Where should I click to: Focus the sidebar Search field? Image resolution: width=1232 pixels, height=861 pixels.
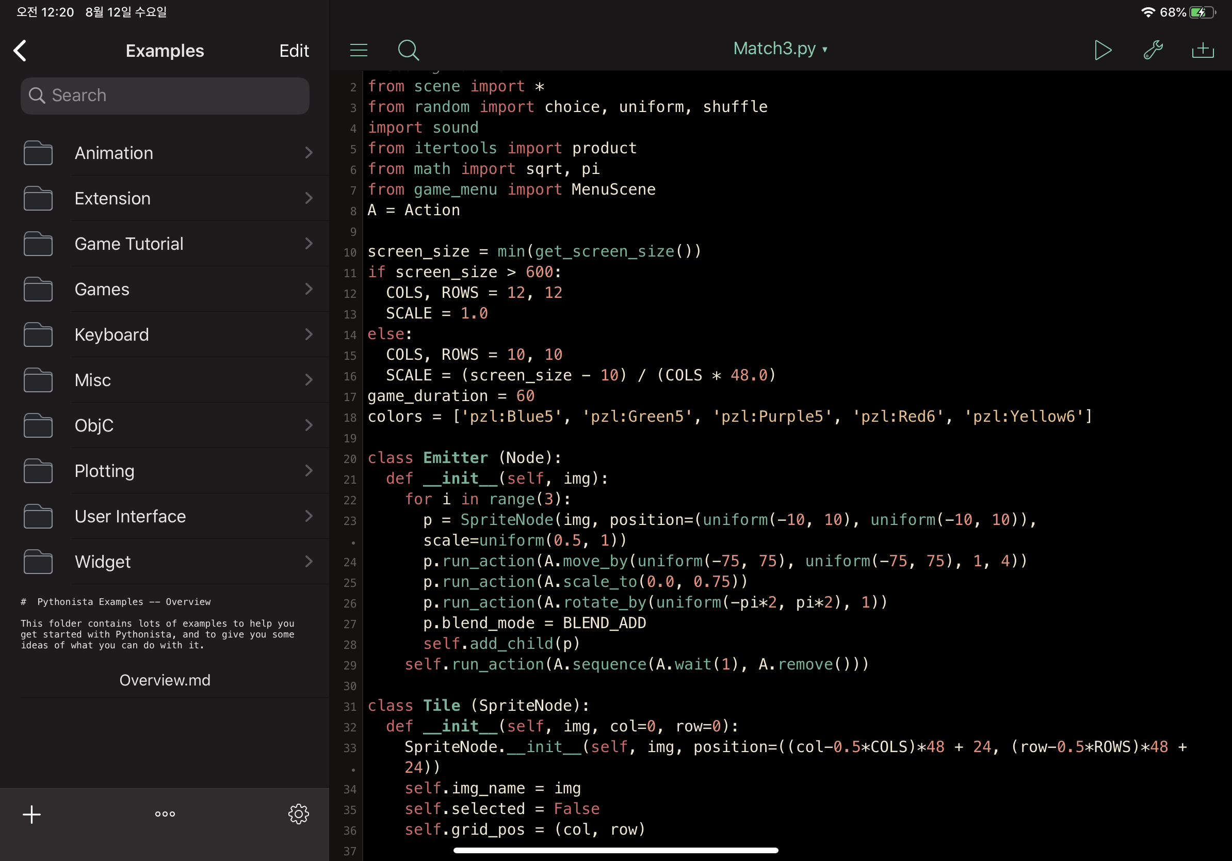point(165,95)
